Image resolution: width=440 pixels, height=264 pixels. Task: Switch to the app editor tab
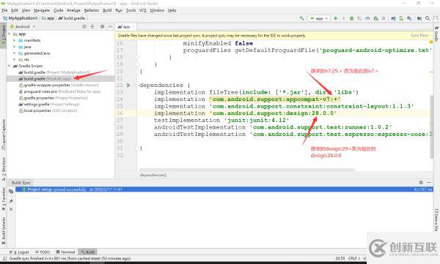pos(125,27)
